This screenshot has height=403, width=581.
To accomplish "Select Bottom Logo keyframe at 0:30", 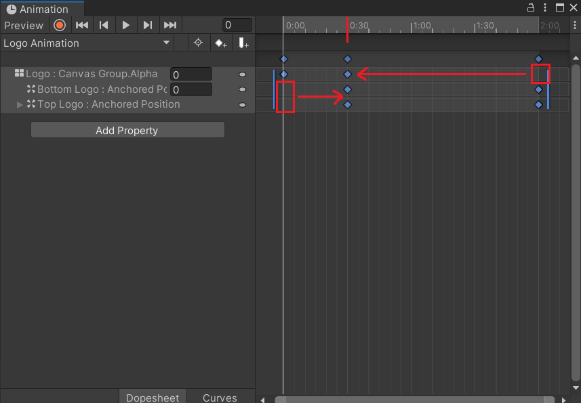I will pyautogui.click(x=347, y=89).
